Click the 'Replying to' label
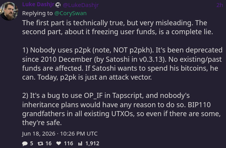The image size is (226, 148). point(38,13)
